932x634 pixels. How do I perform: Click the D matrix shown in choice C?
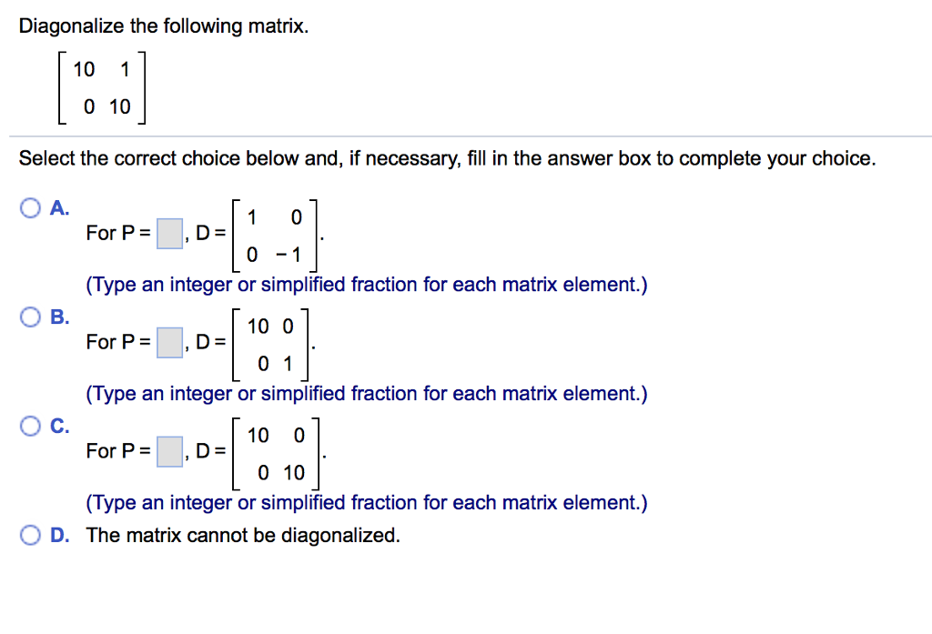point(278,451)
